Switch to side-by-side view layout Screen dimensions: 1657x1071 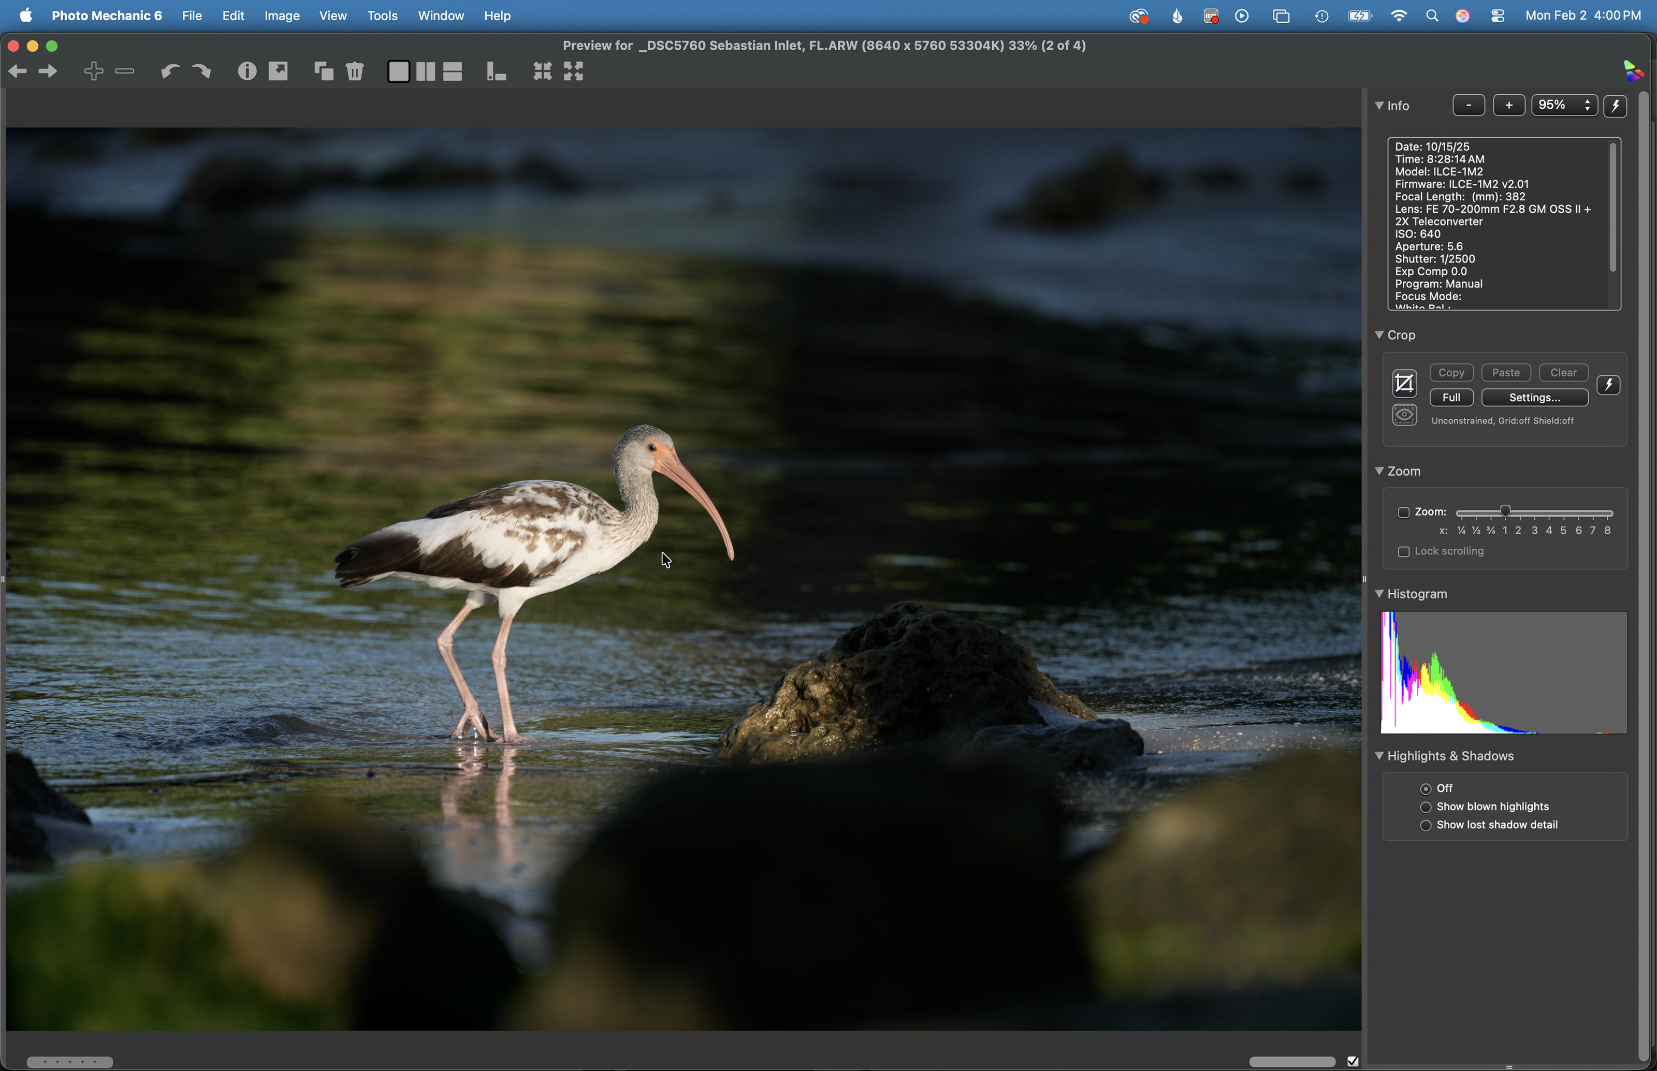[x=426, y=71]
